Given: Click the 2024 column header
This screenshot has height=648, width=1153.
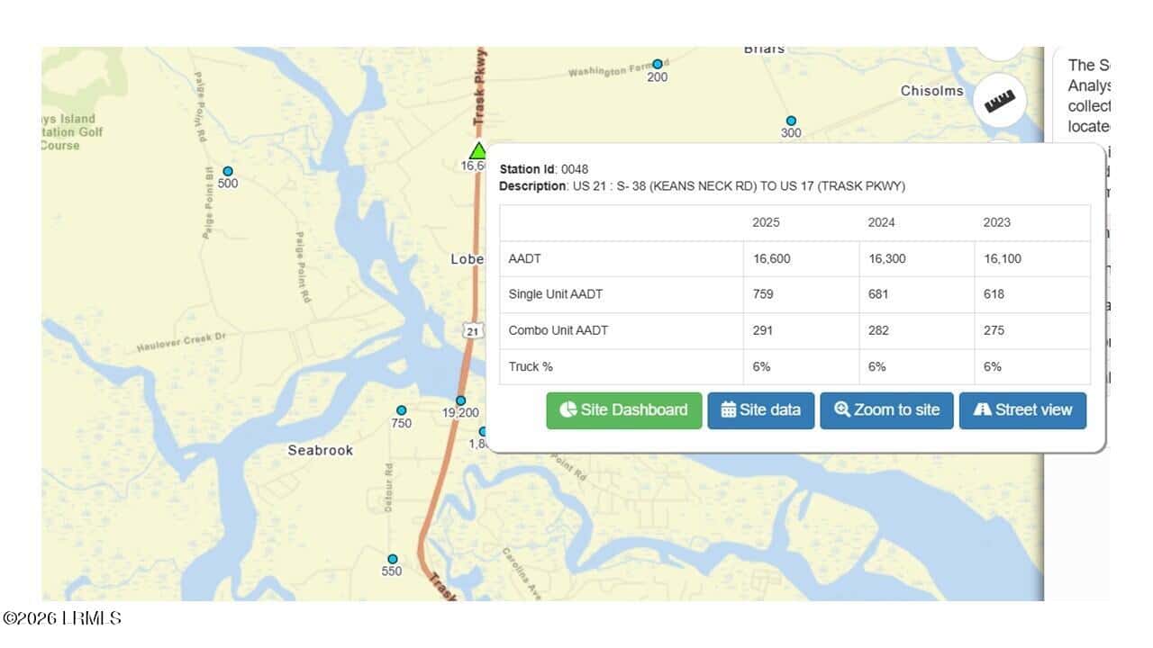Looking at the screenshot, I should [882, 222].
